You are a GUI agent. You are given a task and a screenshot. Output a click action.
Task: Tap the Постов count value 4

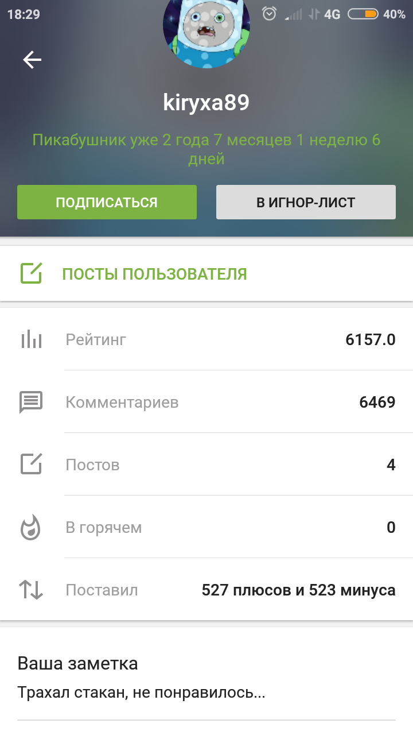(391, 465)
